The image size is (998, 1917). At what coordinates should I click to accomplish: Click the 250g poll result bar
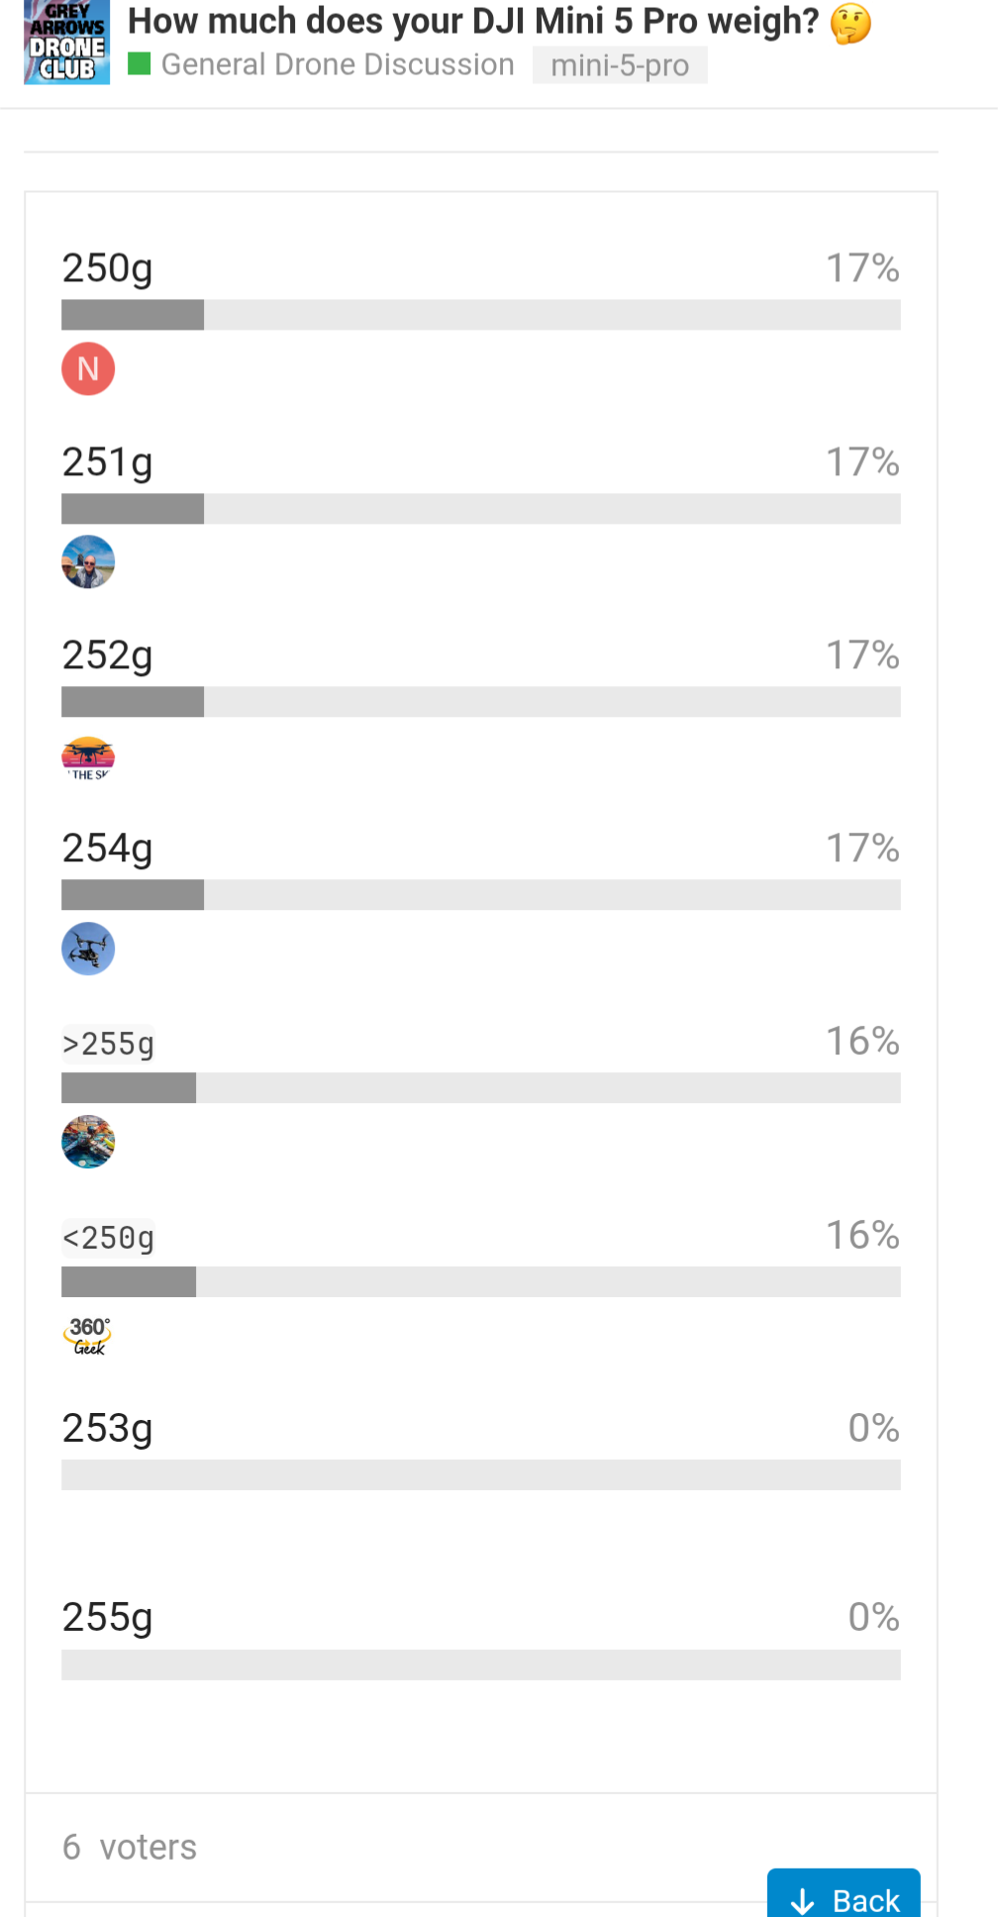(481, 315)
